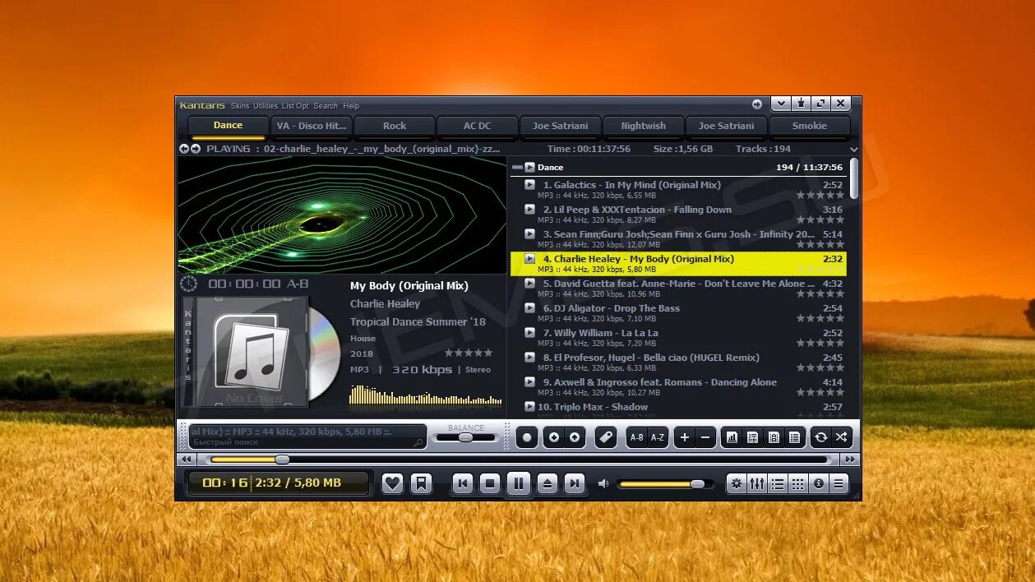This screenshot has height=582, width=1035.
Task: Mute audio with the speaker icon
Action: tap(603, 483)
